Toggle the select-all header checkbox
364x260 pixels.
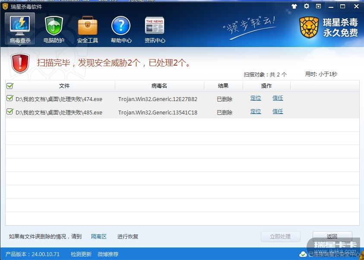click(x=10, y=86)
